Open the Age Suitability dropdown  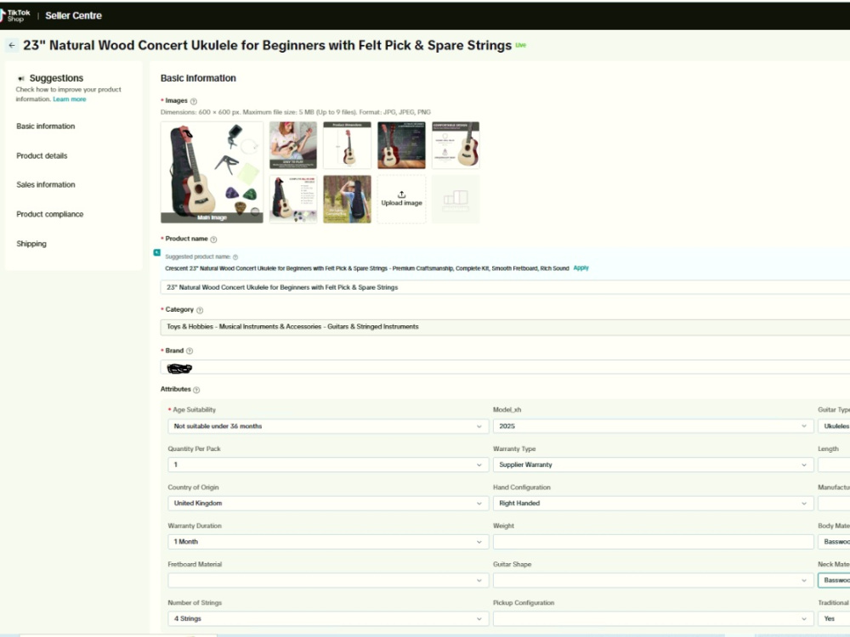click(x=328, y=426)
